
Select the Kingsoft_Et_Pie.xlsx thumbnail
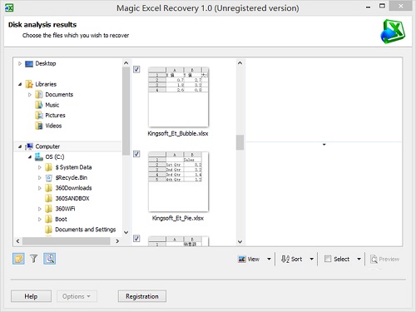tap(178, 181)
